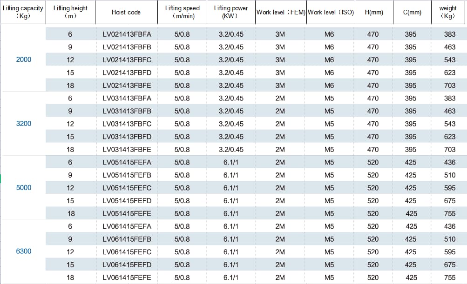Click the Hoist code column header

126,13
